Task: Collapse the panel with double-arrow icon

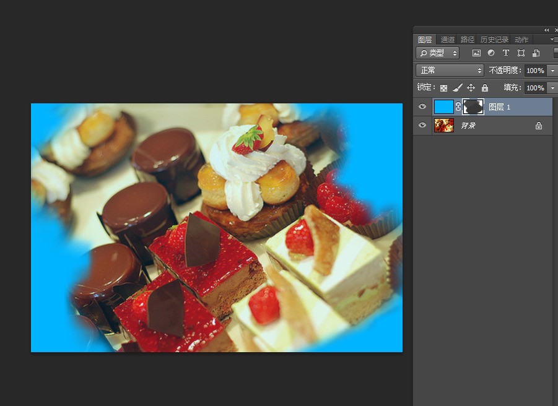Action: pos(547,30)
